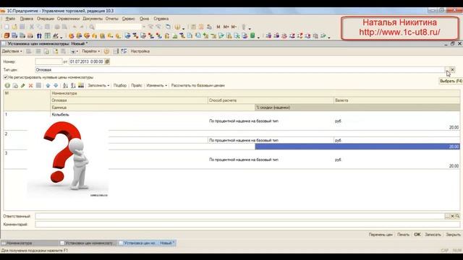Click the select (...) button for Тип цен
The image size is (463, 260).
447,70
